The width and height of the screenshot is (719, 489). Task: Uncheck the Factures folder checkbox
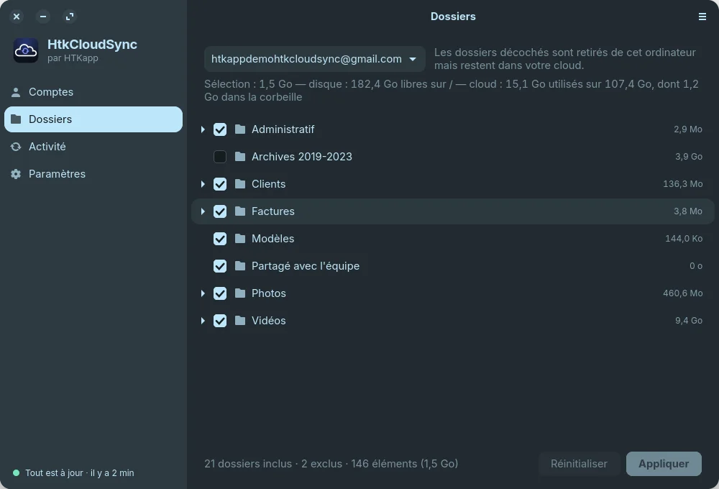tap(220, 211)
